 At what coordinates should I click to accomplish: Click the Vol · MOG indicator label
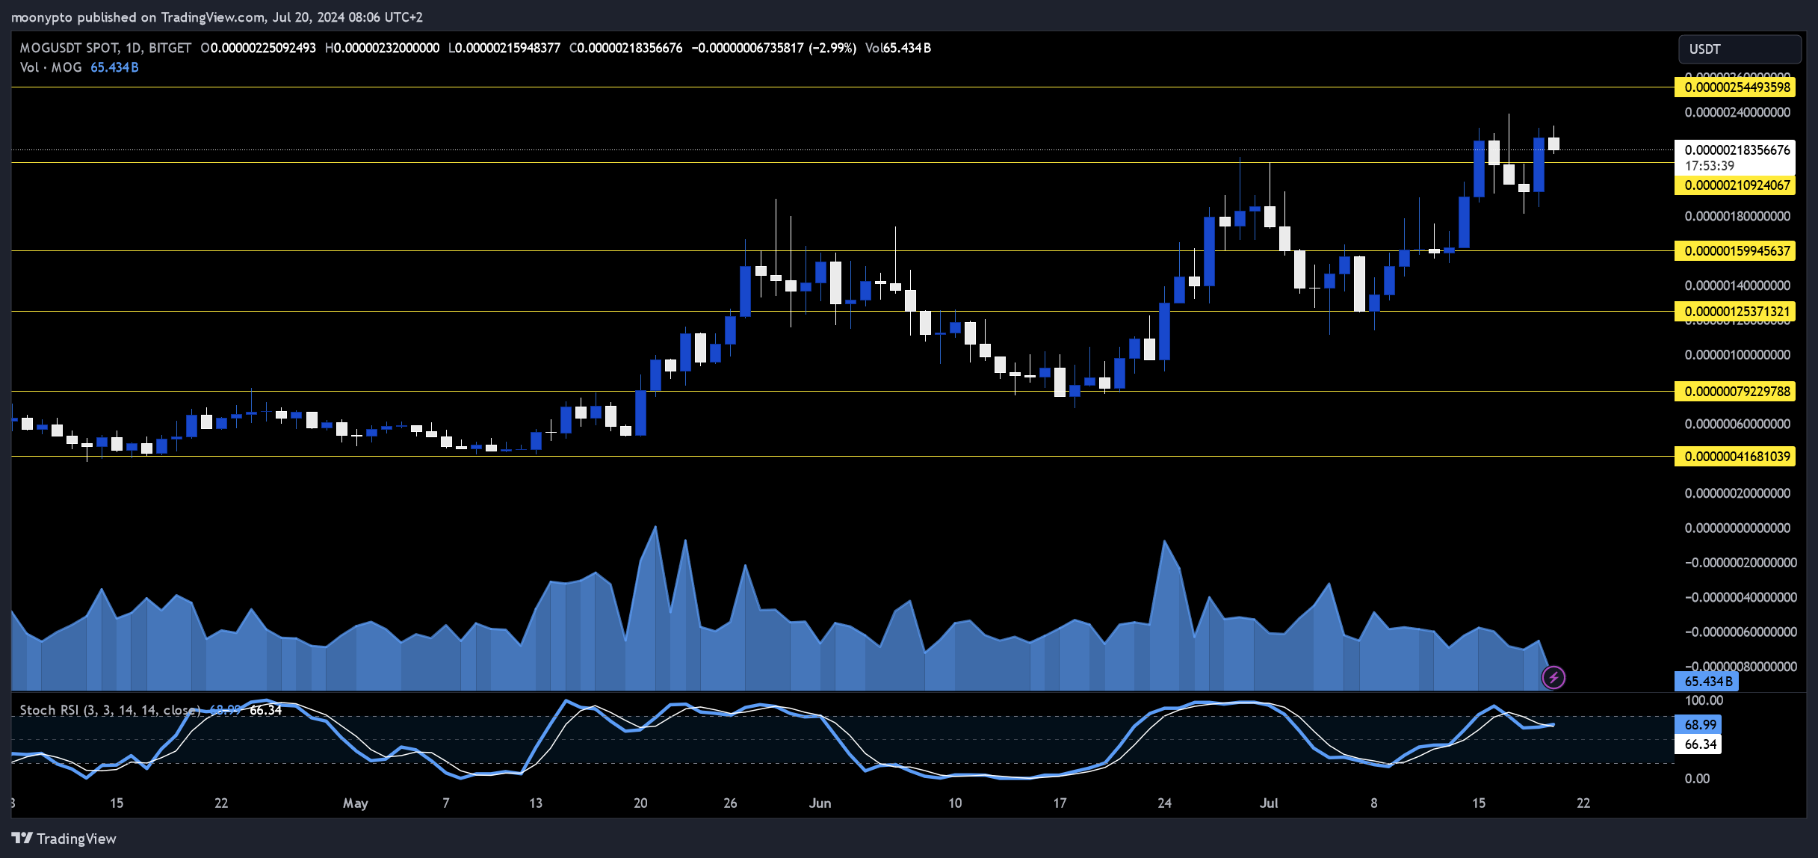pyautogui.click(x=51, y=67)
